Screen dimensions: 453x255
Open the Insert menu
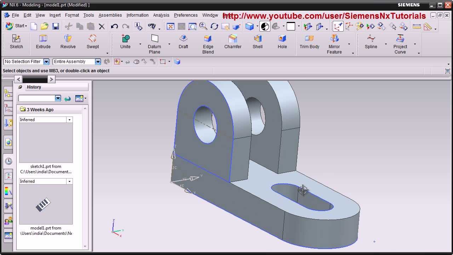(x=55, y=15)
